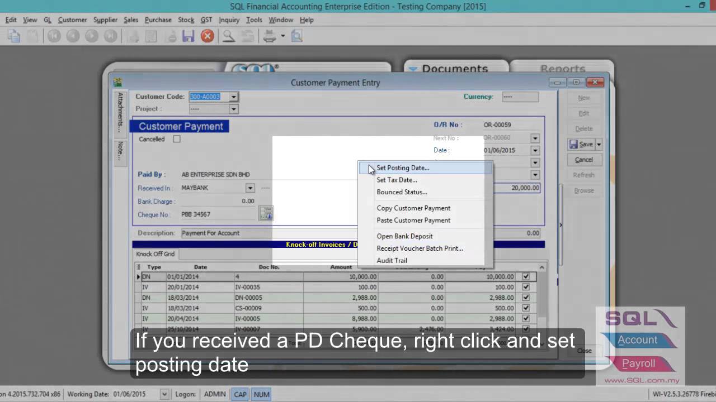The width and height of the screenshot is (716, 402).
Task: Open the Next No dropdown arrow
Action: pyautogui.click(x=535, y=138)
